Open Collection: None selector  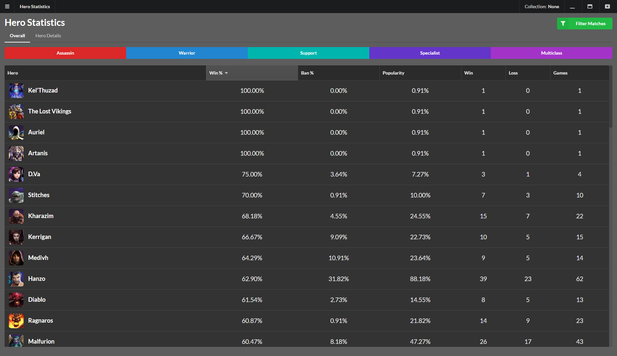542,7
